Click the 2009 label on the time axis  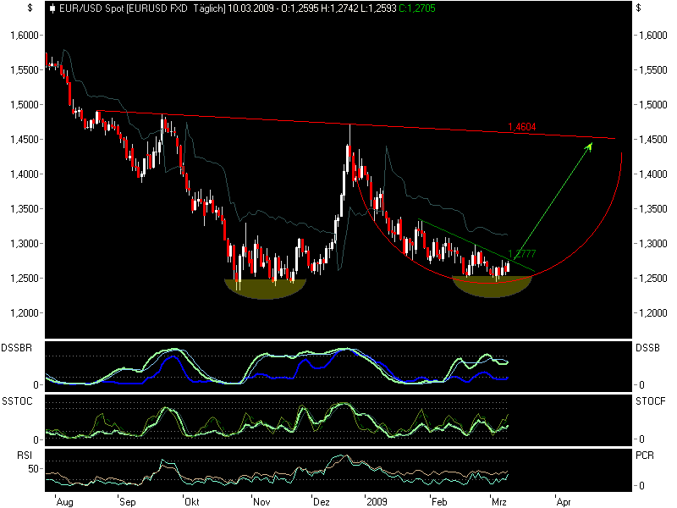(379, 500)
